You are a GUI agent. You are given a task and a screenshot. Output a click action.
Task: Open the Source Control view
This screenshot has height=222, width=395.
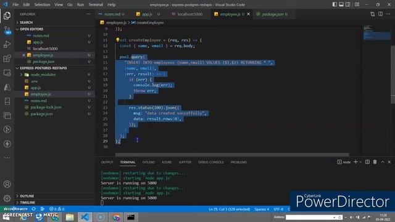point(7,30)
